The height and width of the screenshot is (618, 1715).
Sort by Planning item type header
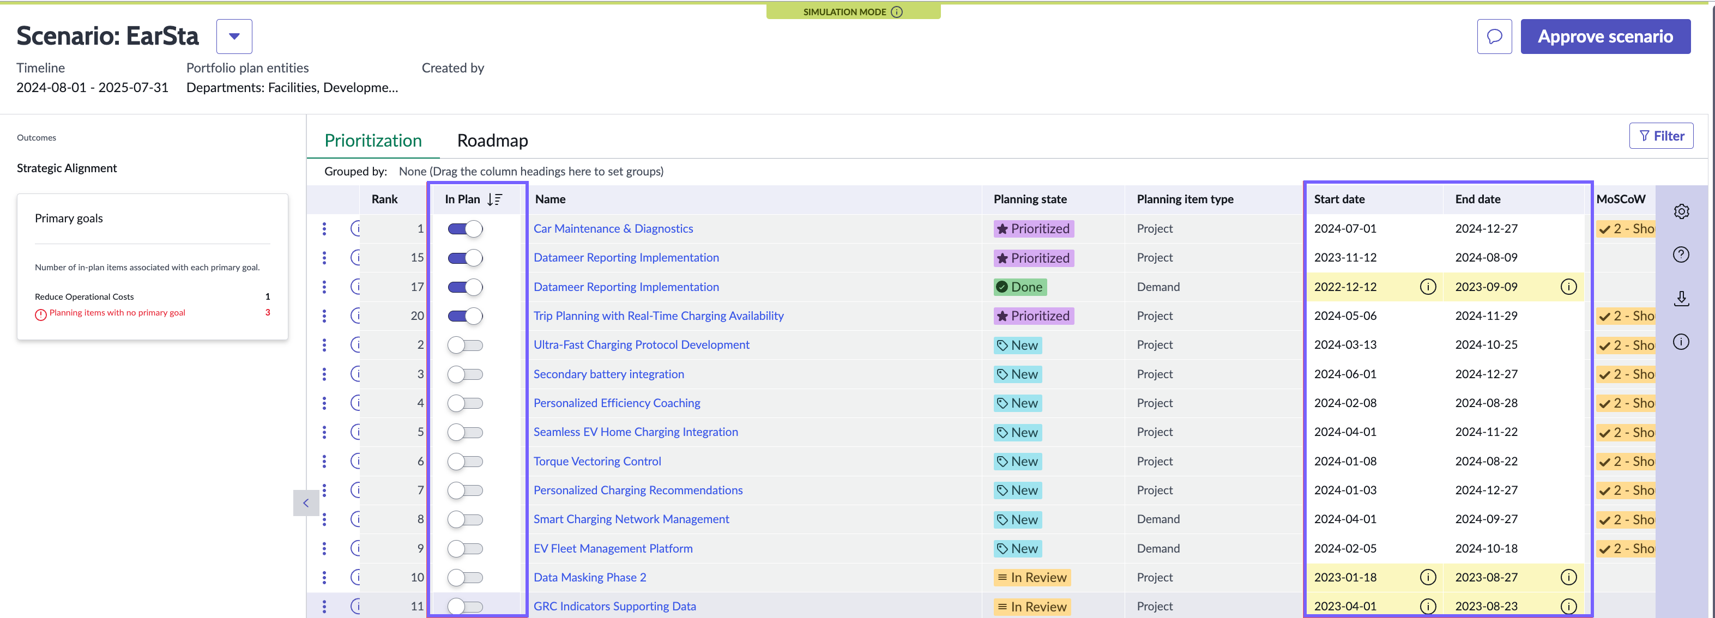tap(1185, 199)
